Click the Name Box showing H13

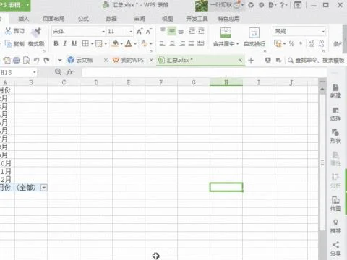(18, 72)
